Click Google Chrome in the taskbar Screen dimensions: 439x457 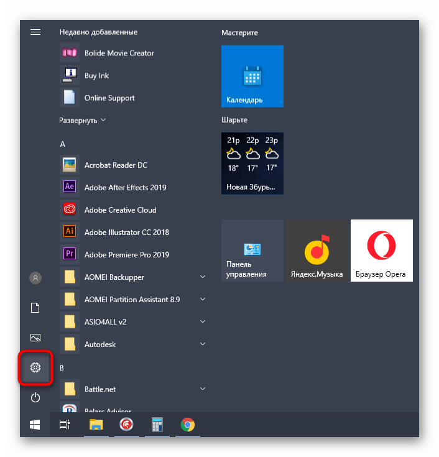[x=187, y=425]
